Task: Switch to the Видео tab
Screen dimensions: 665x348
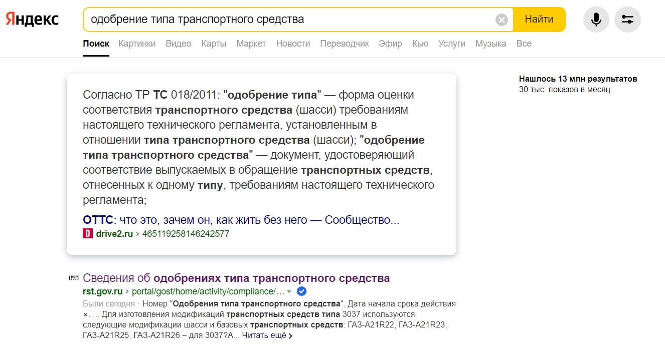Action: tap(179, 44)
